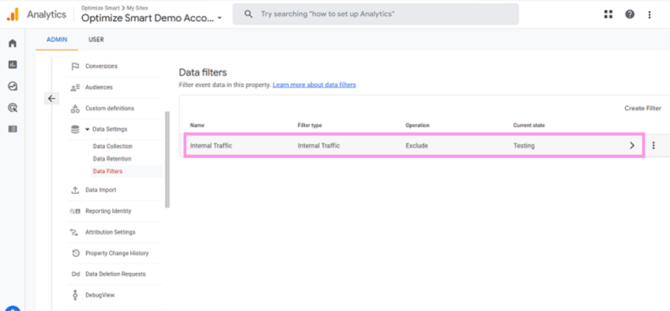Switch to the ADMIN tab
Screen dimensions: 670x311
point(57,40)
